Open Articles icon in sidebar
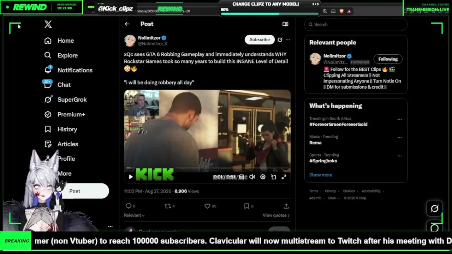The width and height of the screenshot is (452, 254). tap(48, 144)
